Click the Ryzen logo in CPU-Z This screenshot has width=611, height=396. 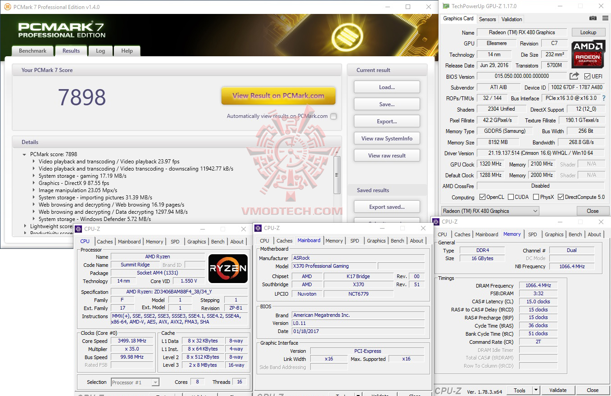228,268
